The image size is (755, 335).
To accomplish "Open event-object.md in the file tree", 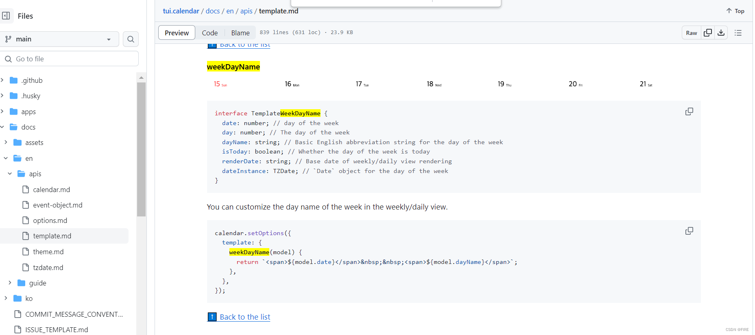I will 57,205.
